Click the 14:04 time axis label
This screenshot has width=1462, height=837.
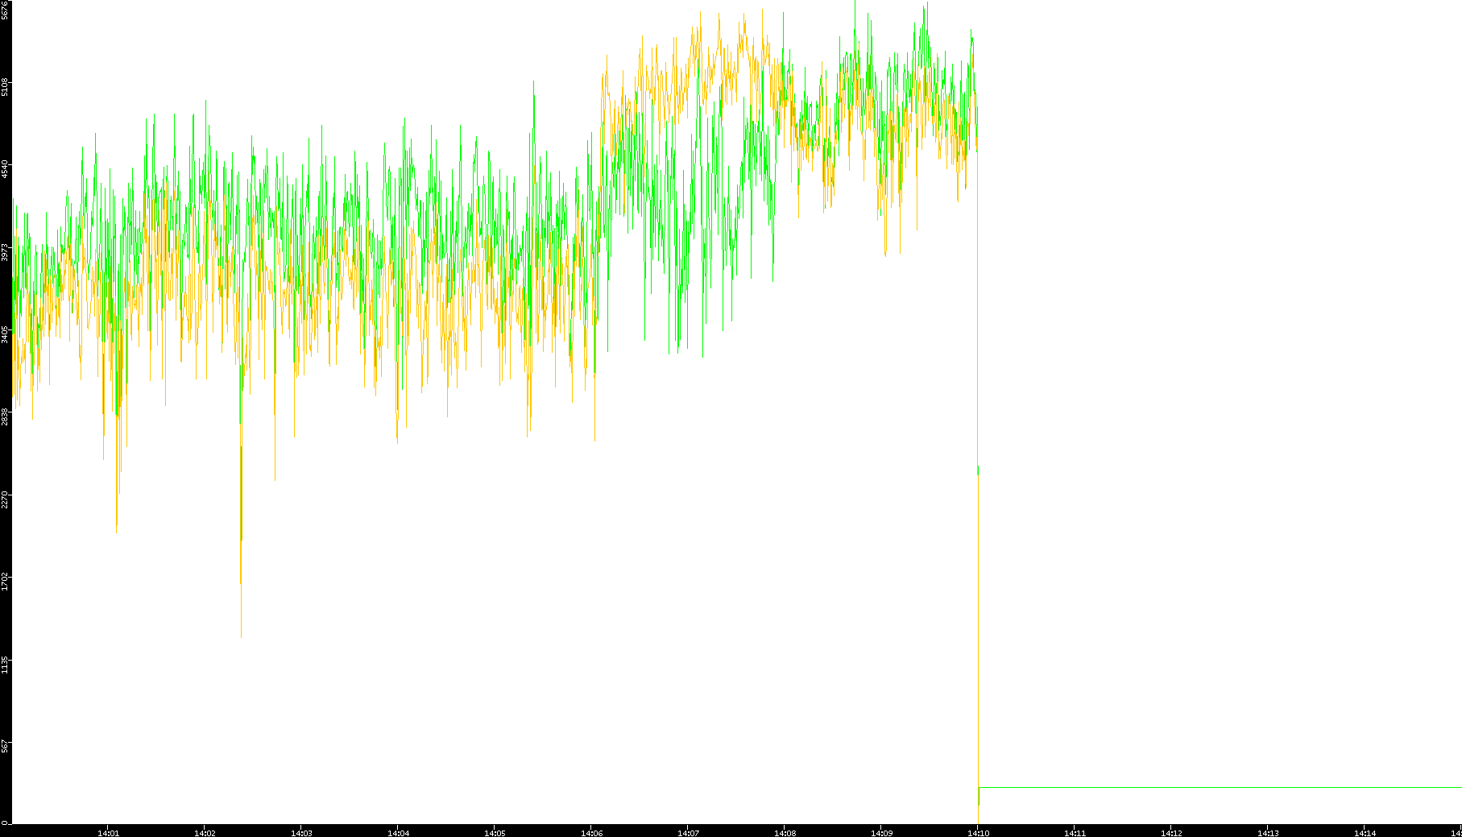(x=398, y=833)
